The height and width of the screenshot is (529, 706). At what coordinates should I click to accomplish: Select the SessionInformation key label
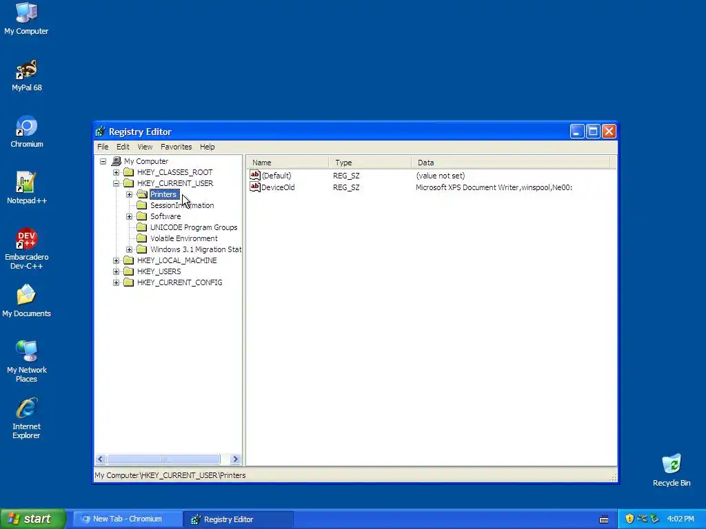pyautogui.click(x=182, y=205)
